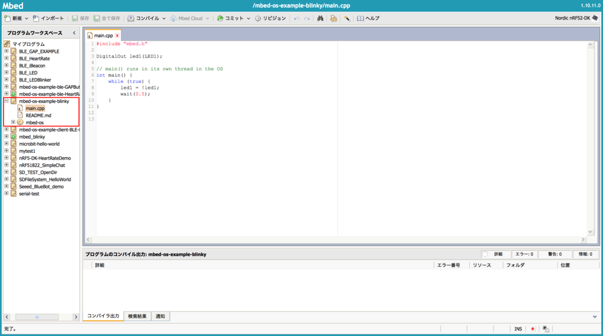Image resolution: width=603 pixels, height=336 pixels.
Task: Switch to the main.cpp editor tab
Action: click(x=103, y=35)
